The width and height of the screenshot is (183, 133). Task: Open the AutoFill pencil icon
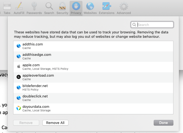tap(19, 6)
